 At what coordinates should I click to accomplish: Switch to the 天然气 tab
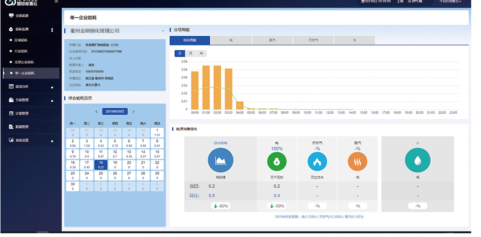click(x=313, y=40)
